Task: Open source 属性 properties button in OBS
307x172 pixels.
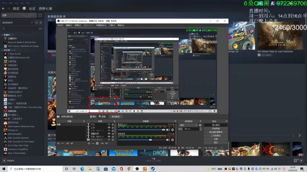Action: click(93, 117)
